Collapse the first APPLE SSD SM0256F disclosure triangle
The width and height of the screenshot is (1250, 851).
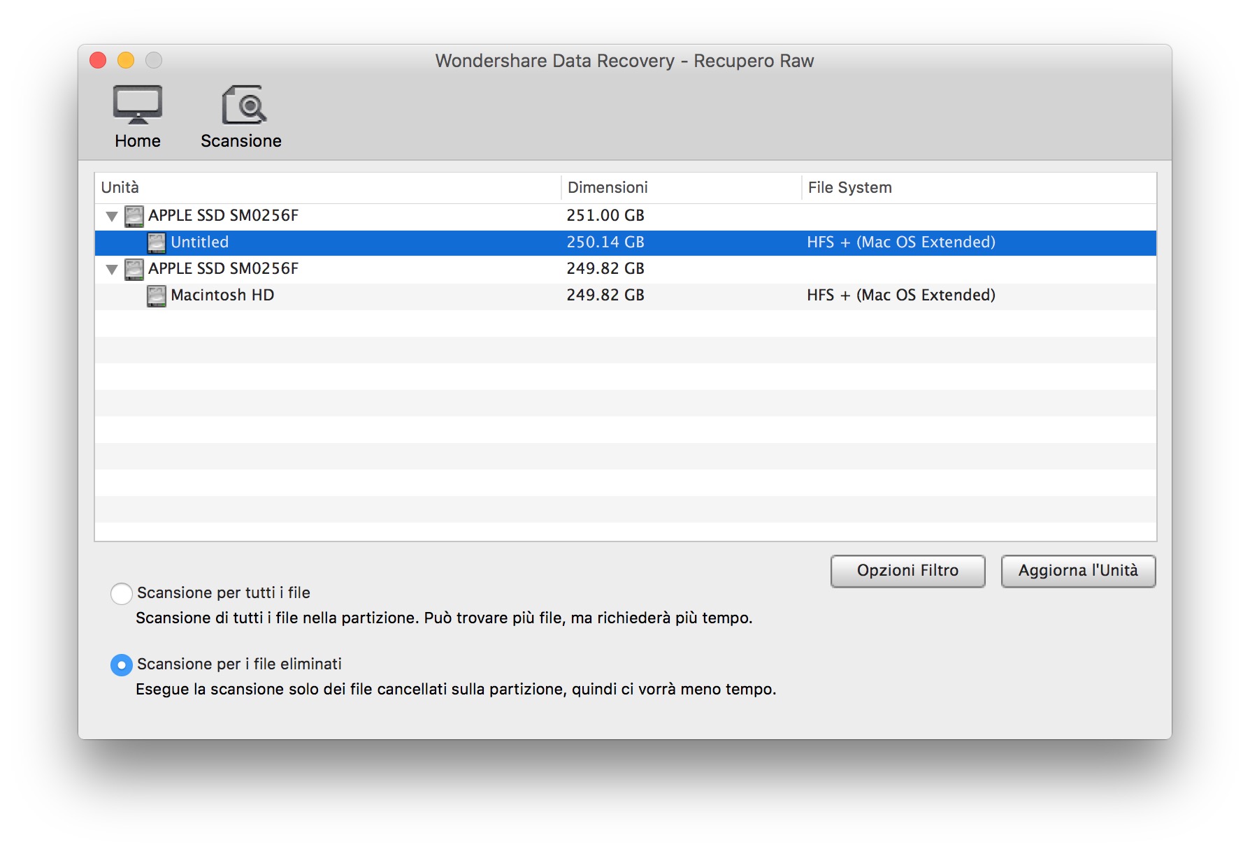(x=112, y=217)
